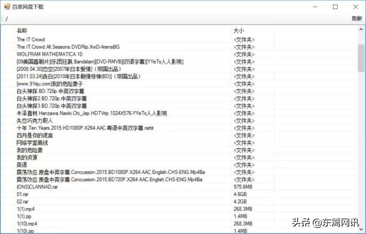The width and height of the screenshot is (366, 234).
Task: Select the (ONS)CLANNAD.rar file
Action: click(37, 187)
